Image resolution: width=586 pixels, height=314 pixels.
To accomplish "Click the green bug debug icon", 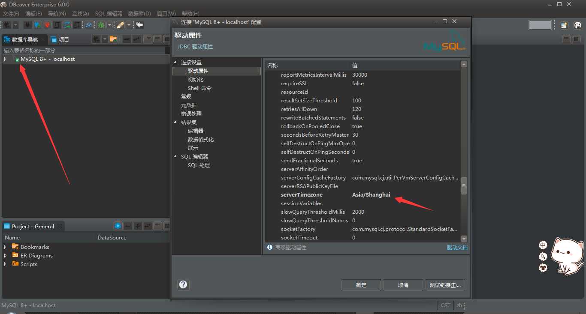I will pyautogui.click(x=101, y=25).
